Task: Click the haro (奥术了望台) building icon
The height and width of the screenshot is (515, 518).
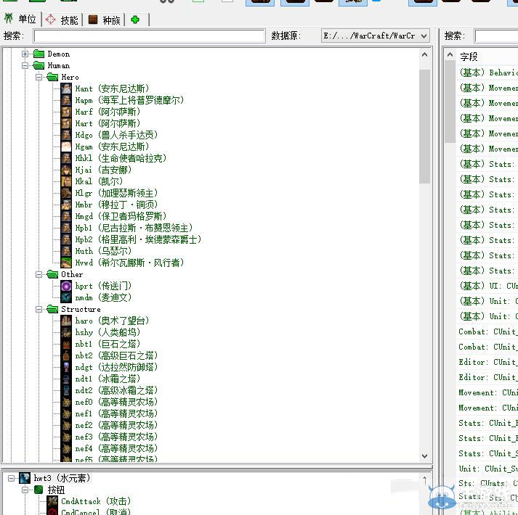Action: (66, 321)
